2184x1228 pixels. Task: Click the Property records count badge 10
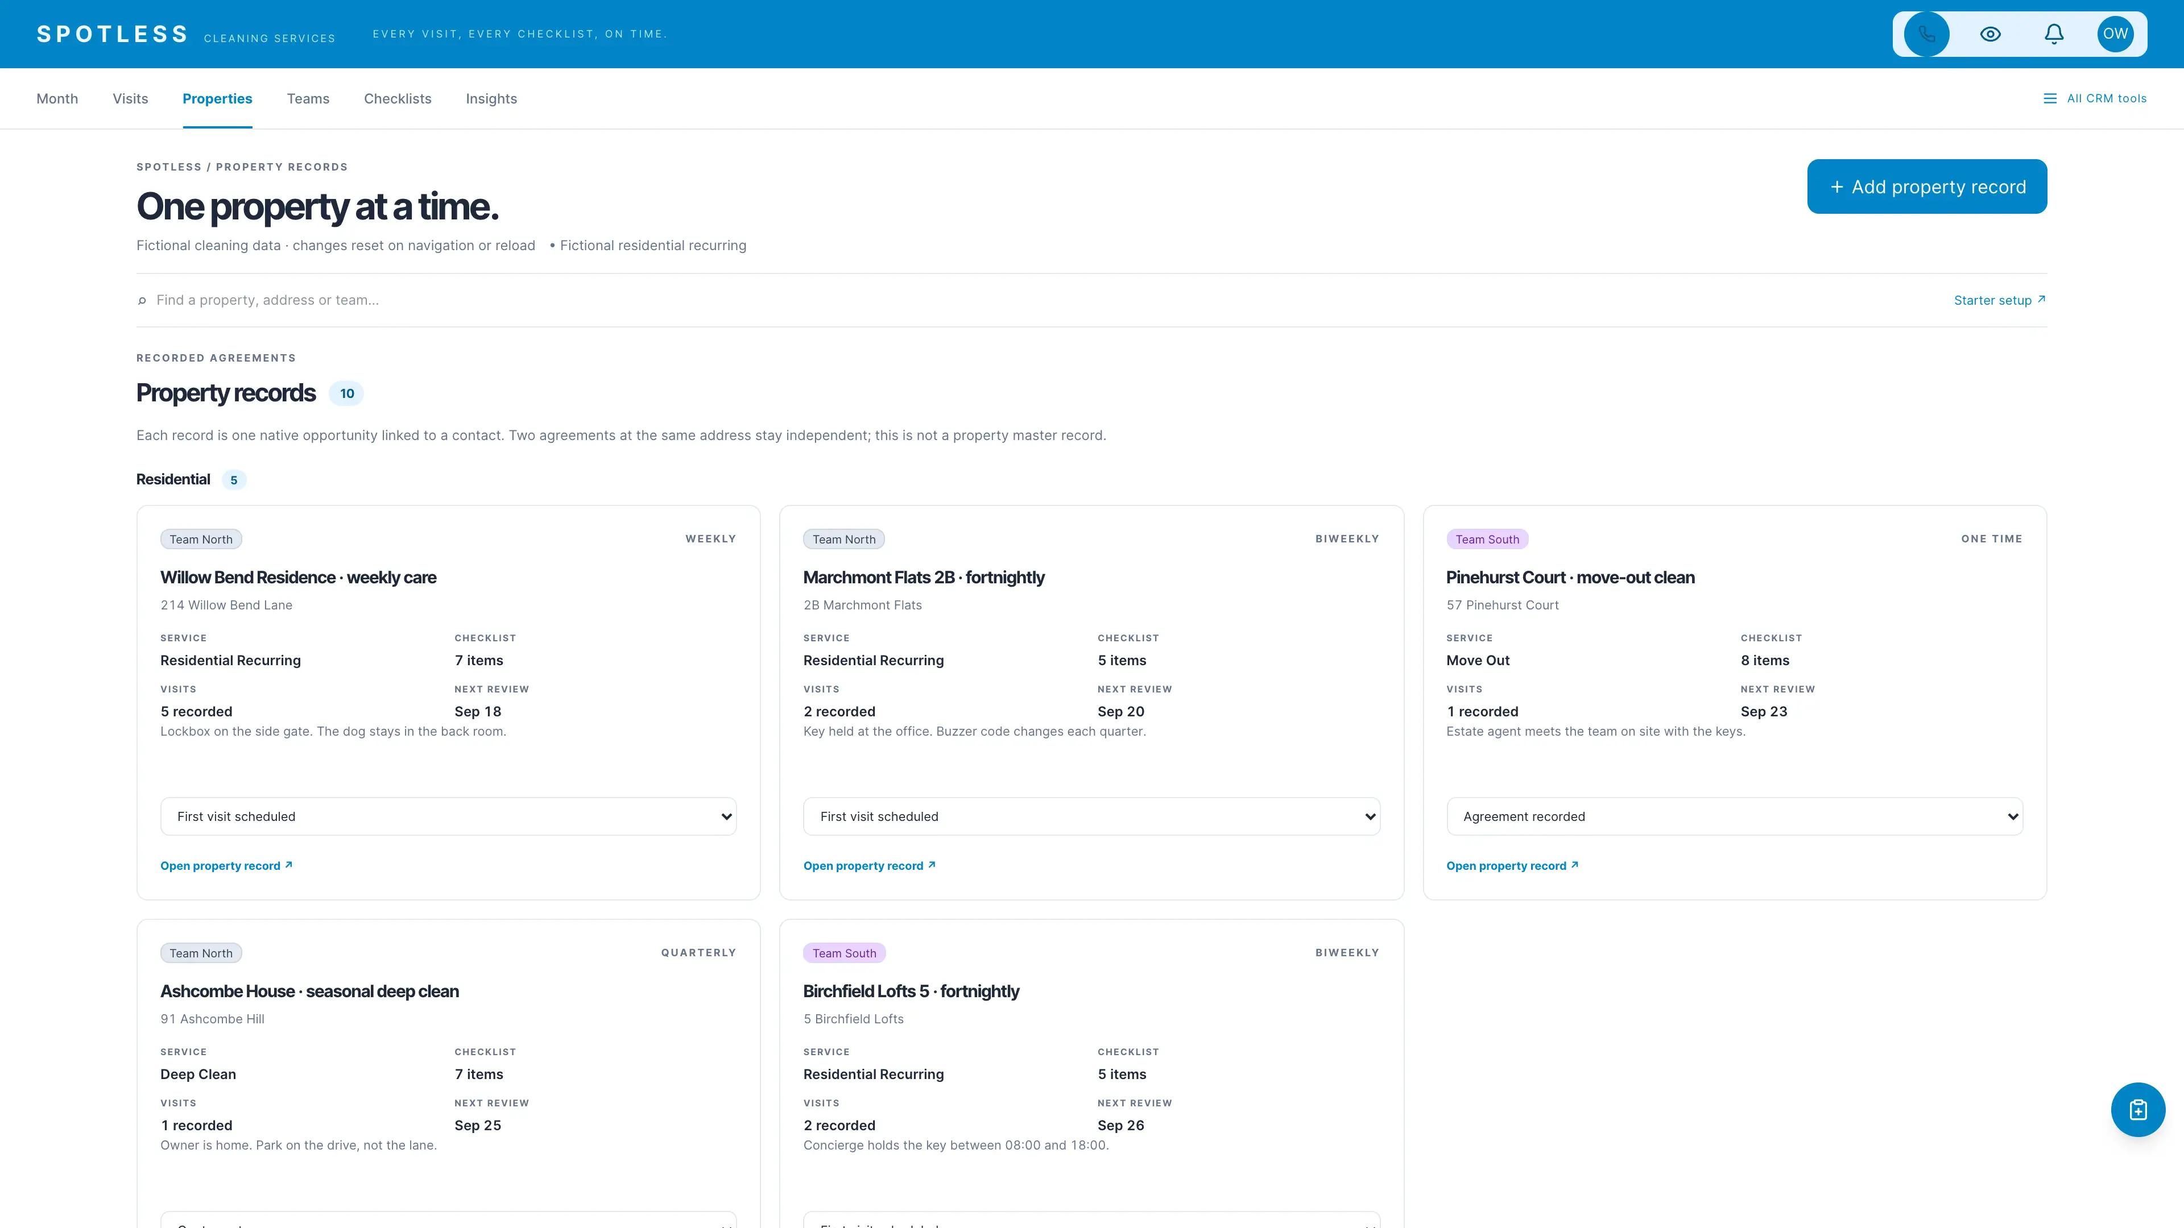tap(347, 393)
